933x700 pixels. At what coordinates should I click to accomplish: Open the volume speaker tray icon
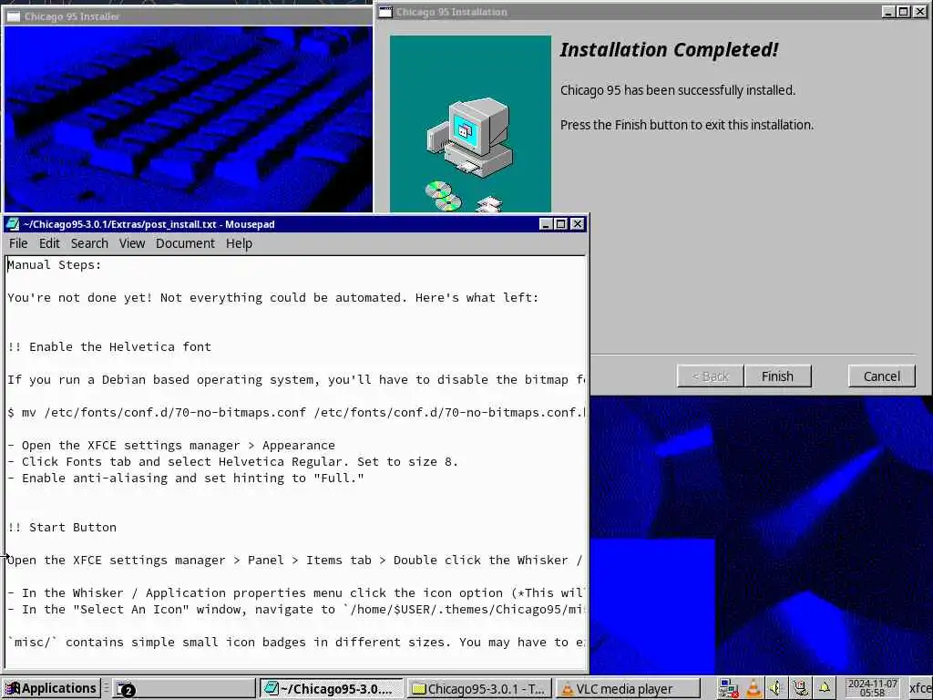click(x=776, y=689)
